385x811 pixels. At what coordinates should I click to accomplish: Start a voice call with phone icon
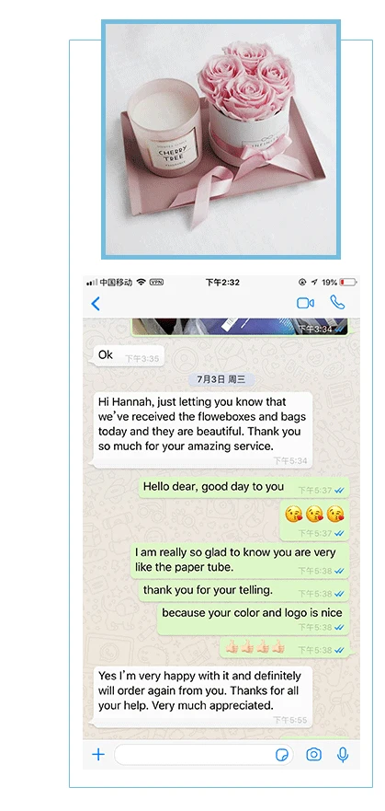337,303
